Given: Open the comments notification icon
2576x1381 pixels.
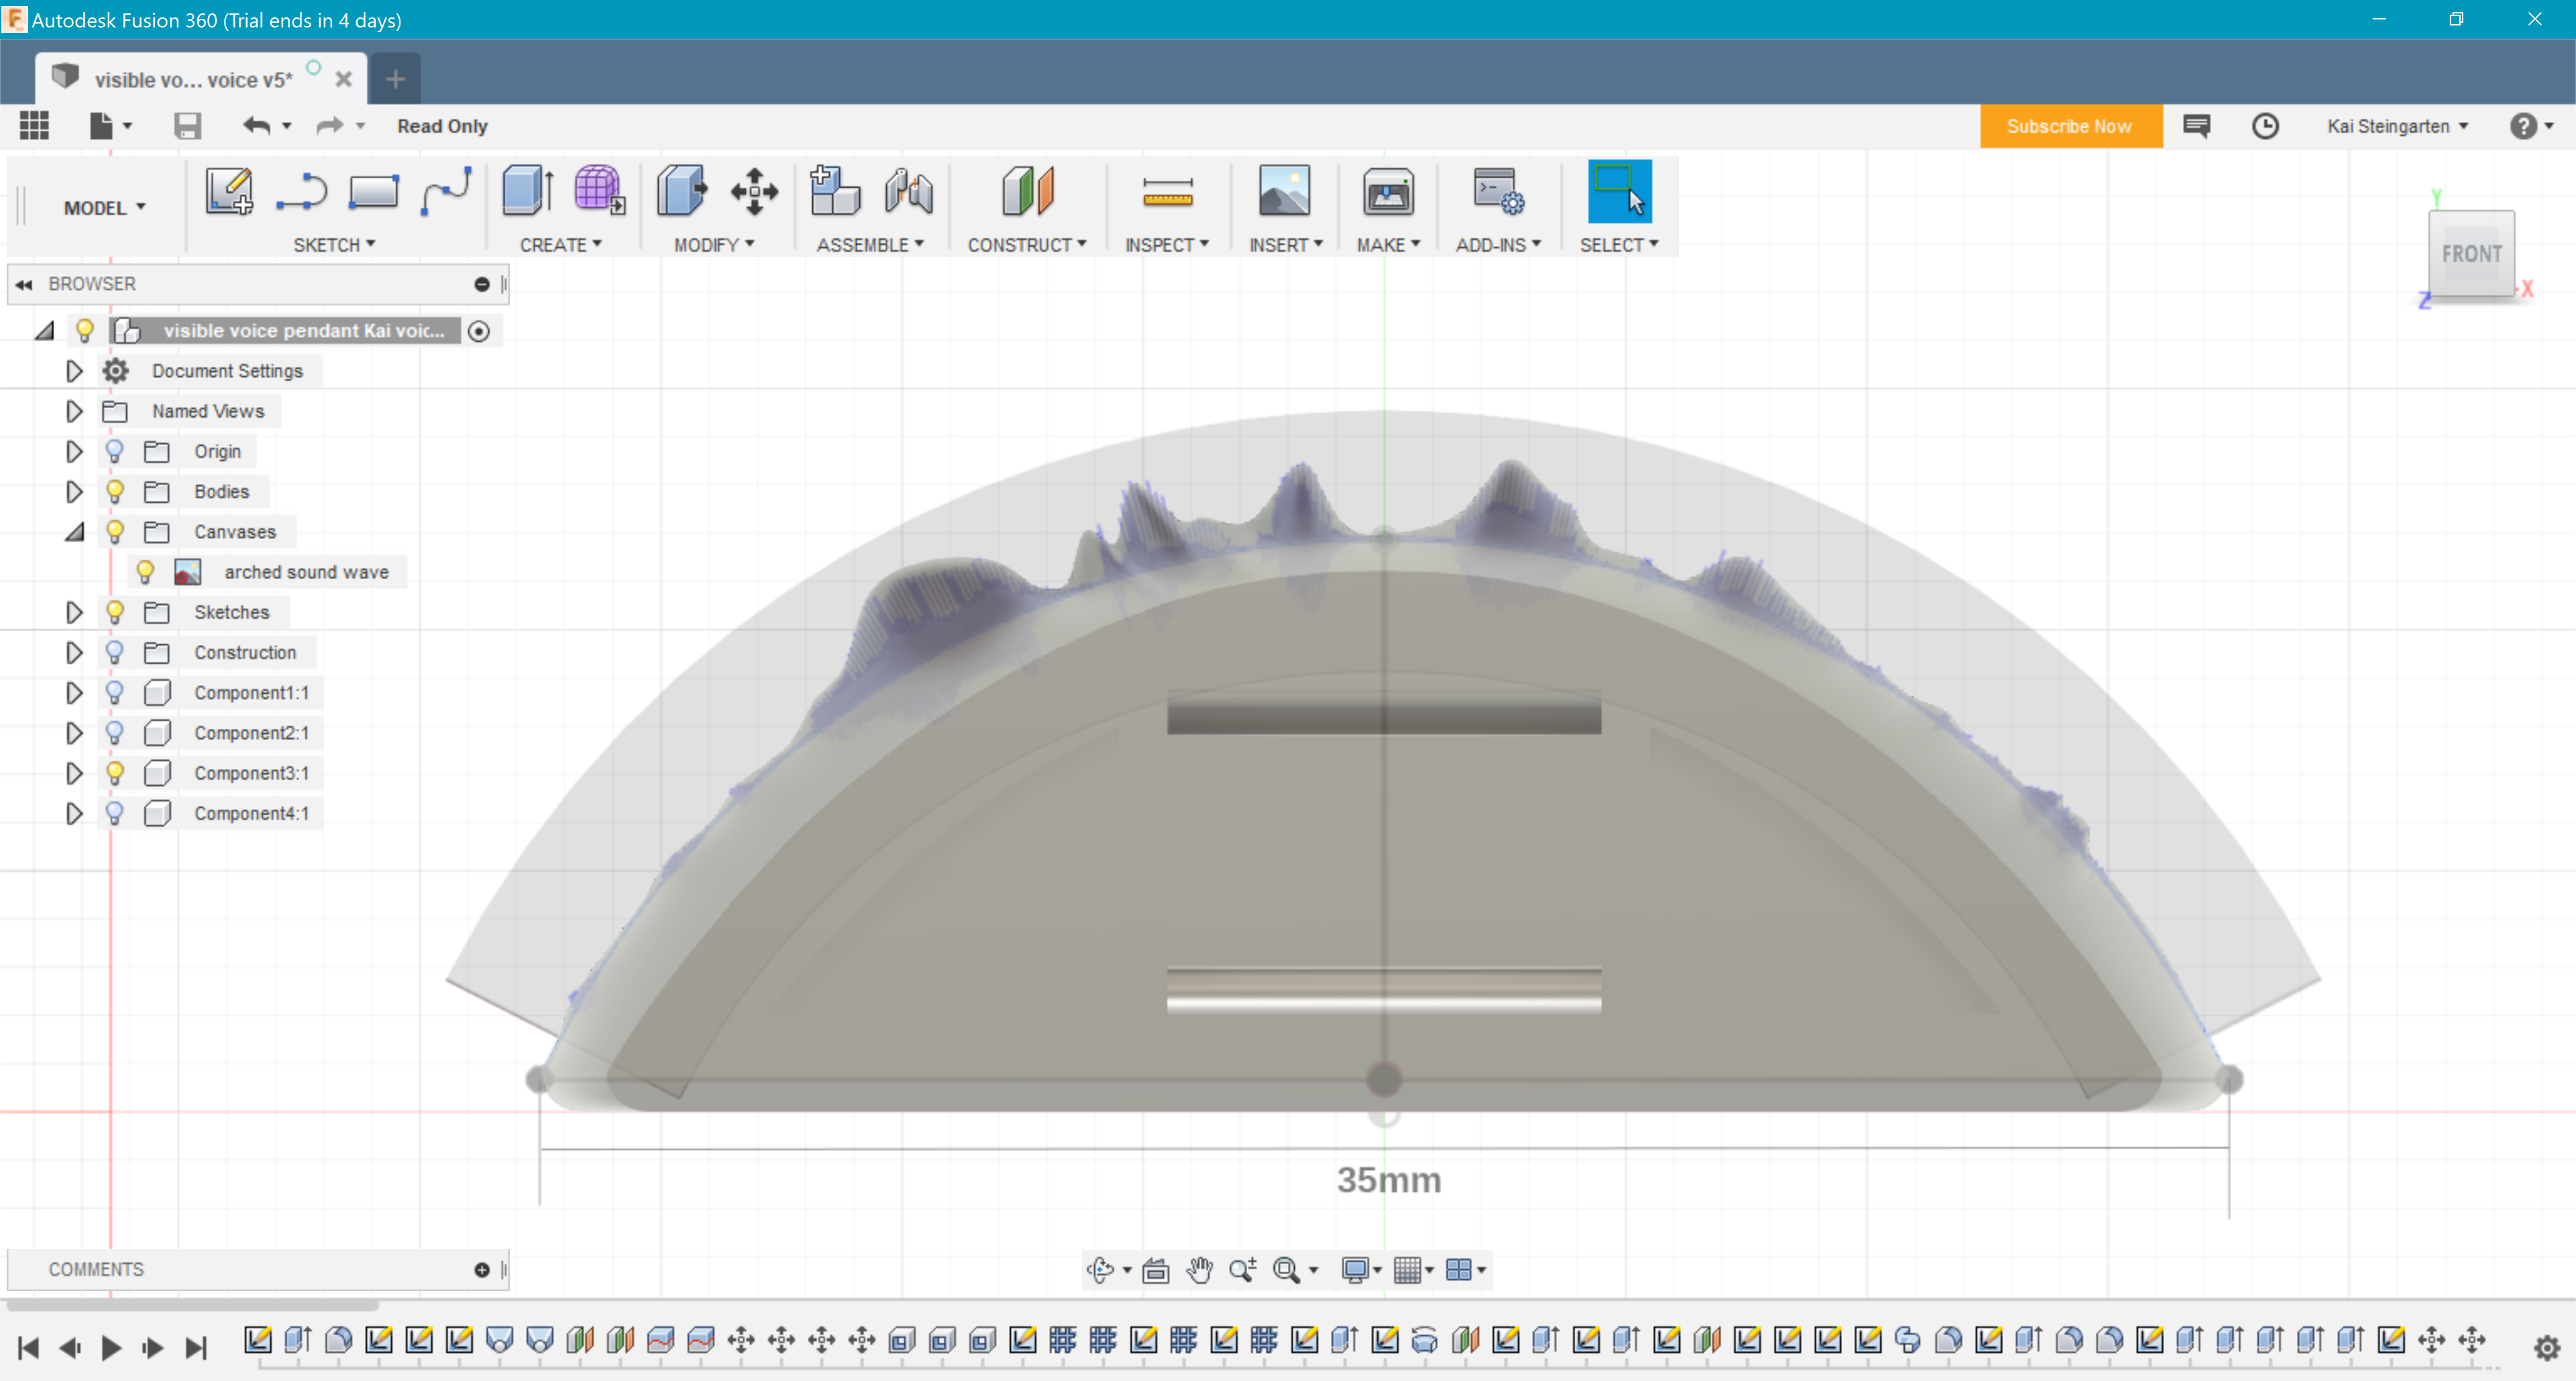Looking at the screenshot, I should pos(2197,126).
